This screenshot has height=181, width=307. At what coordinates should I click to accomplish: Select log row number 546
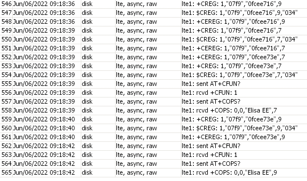coord(6,4)
